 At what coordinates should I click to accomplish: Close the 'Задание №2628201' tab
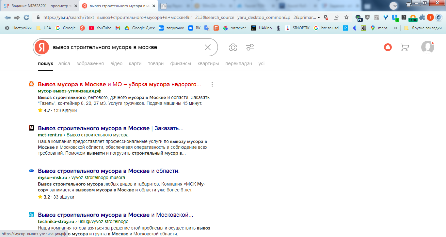point(75,6)
